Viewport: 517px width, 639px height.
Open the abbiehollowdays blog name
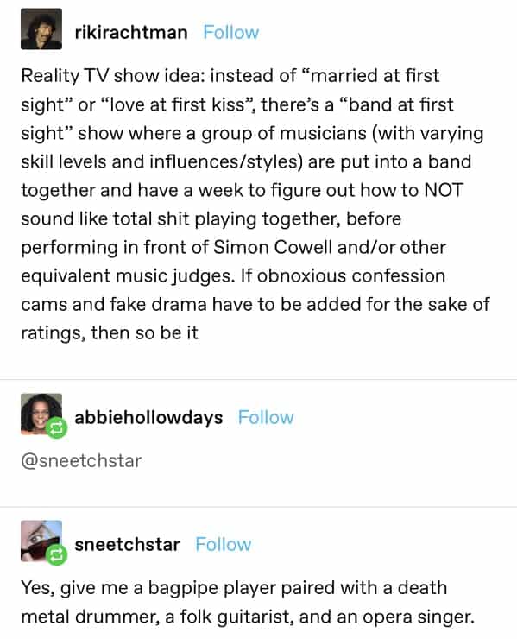[148, 417]
